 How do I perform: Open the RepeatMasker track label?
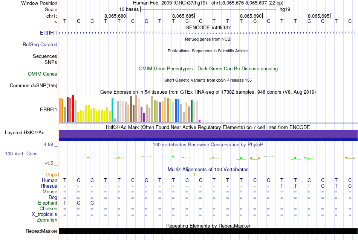tap(41, 231)
